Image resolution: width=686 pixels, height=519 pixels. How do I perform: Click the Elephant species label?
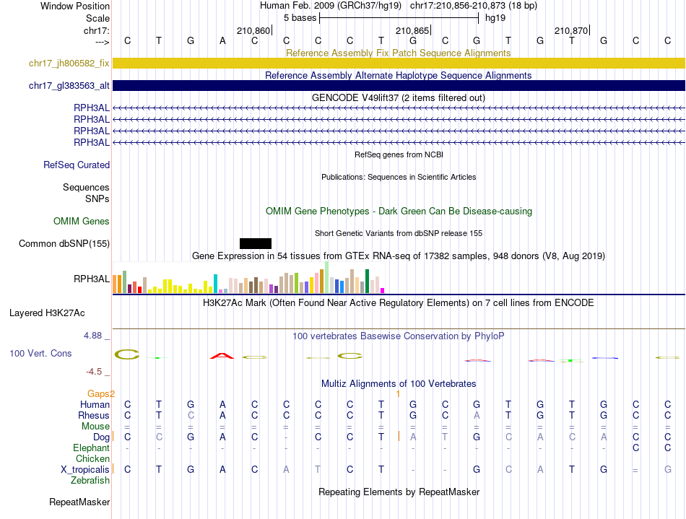click(x=91, y=448)
